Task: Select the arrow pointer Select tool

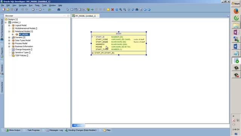Action: [x=68, y=9]
